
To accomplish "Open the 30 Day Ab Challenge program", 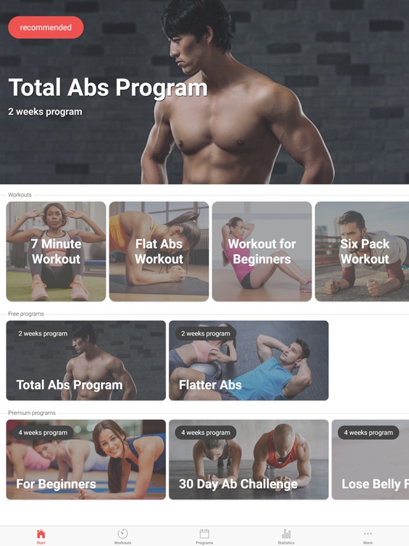I will coord(249,459).
